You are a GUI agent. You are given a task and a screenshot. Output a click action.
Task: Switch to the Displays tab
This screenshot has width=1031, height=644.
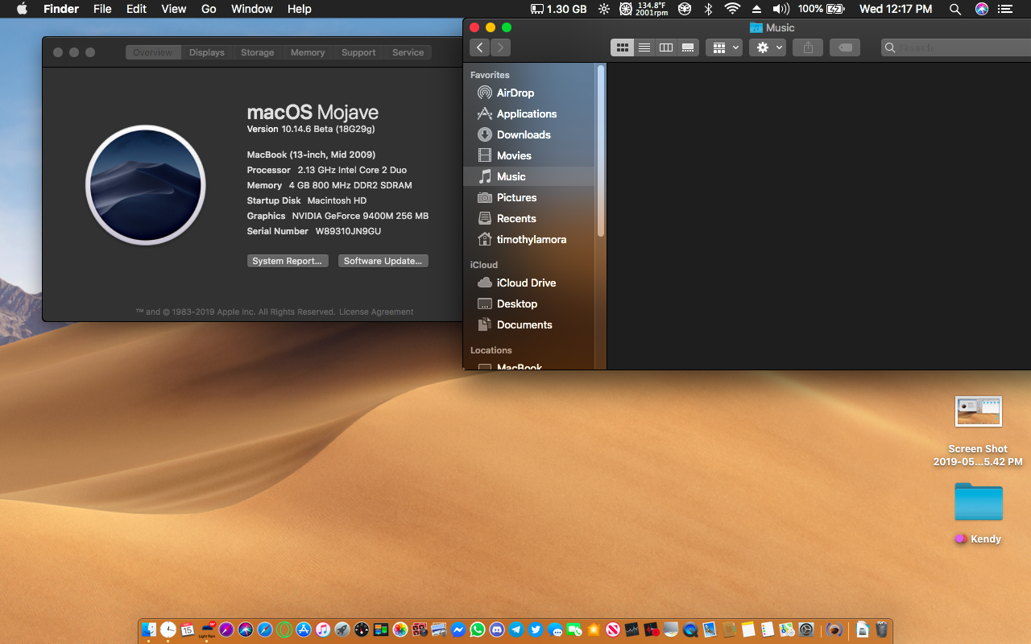click(x=207, y=52)
